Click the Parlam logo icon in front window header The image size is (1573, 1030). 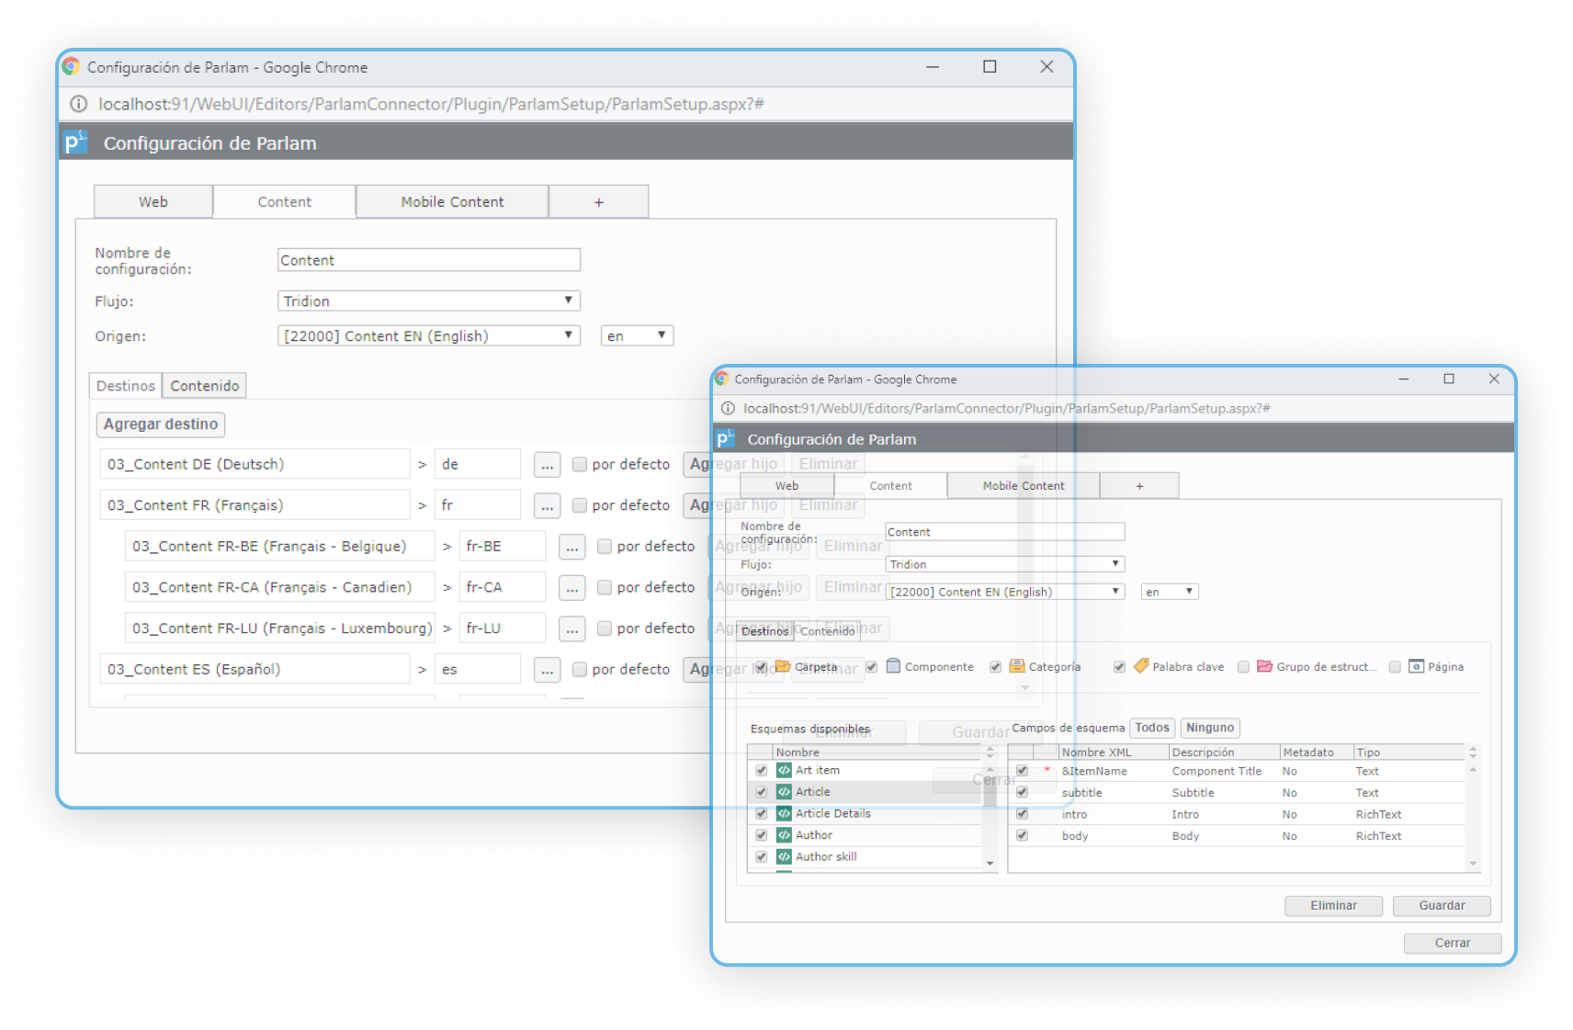[726, 438]
